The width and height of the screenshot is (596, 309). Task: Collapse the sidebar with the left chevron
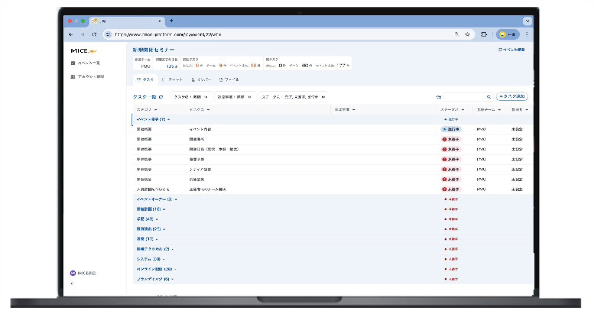[x=72, y=284]
